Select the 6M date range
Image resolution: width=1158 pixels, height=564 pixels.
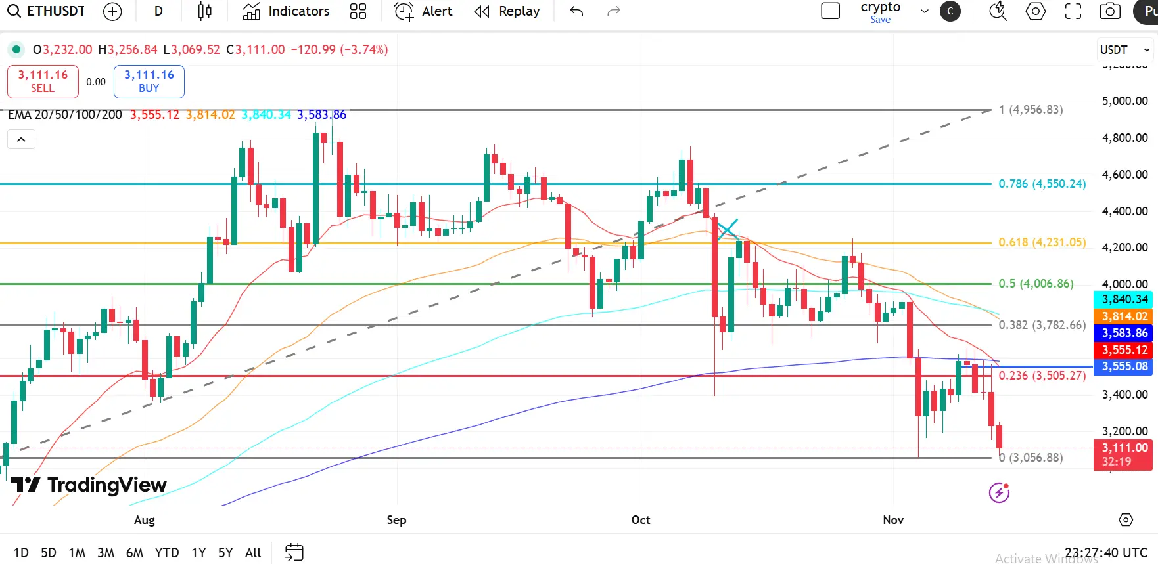point(135,553)
